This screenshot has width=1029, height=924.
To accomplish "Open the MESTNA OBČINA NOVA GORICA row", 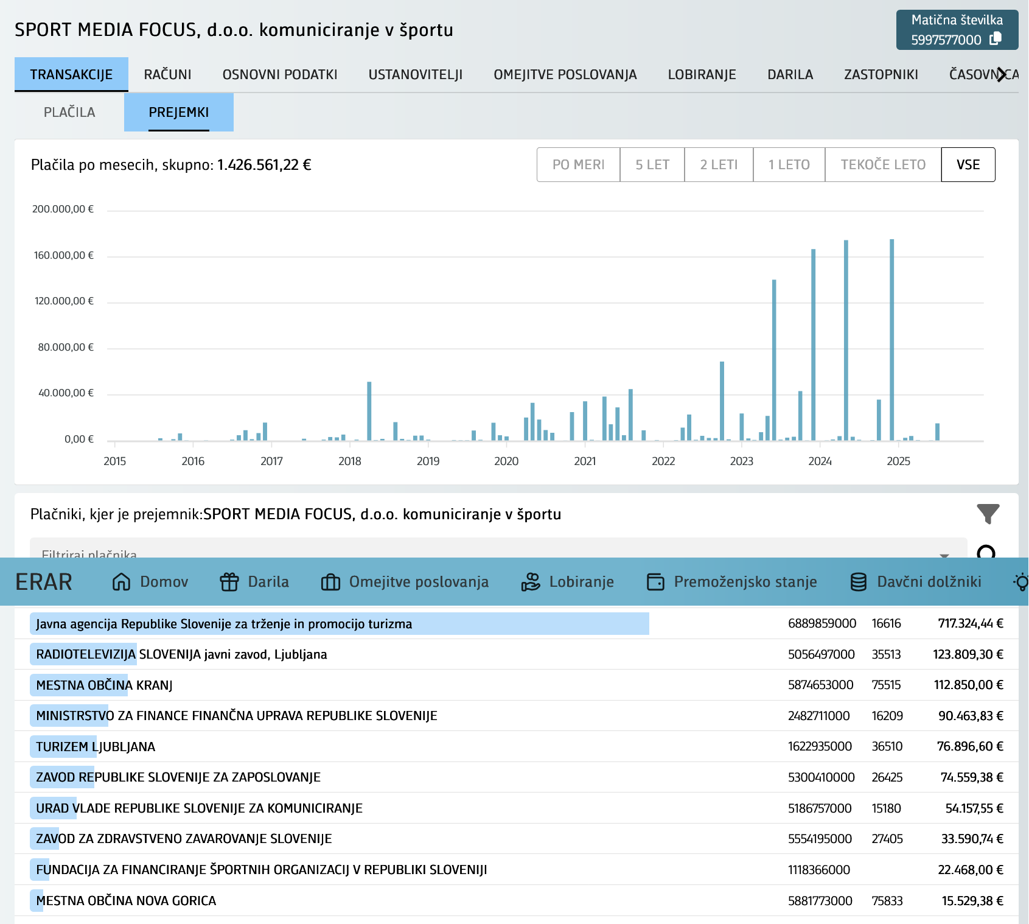I will 517,900.
